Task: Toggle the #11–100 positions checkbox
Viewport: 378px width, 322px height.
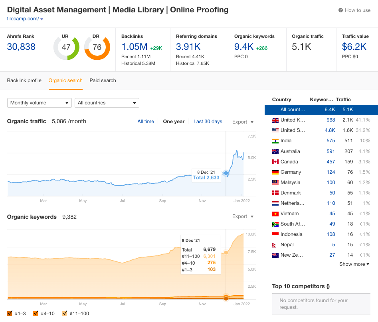Action: tap(64, 313)
